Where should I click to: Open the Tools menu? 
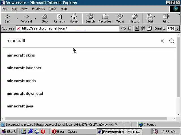(x=53, y=9)
